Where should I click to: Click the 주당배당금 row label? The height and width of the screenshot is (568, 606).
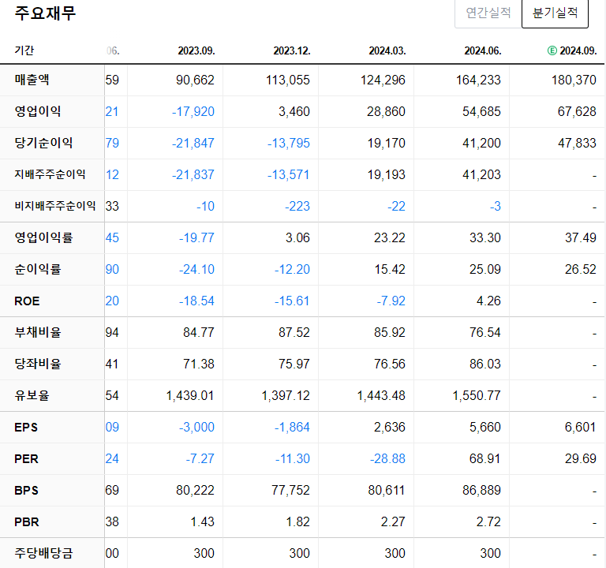pos(43,553)
